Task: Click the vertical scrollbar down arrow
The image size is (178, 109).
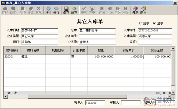Action: (x=173, y=92)
